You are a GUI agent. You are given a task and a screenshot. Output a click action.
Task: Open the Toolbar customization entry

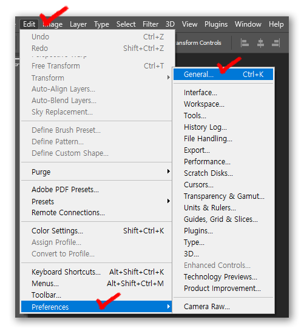click(96, 295)
